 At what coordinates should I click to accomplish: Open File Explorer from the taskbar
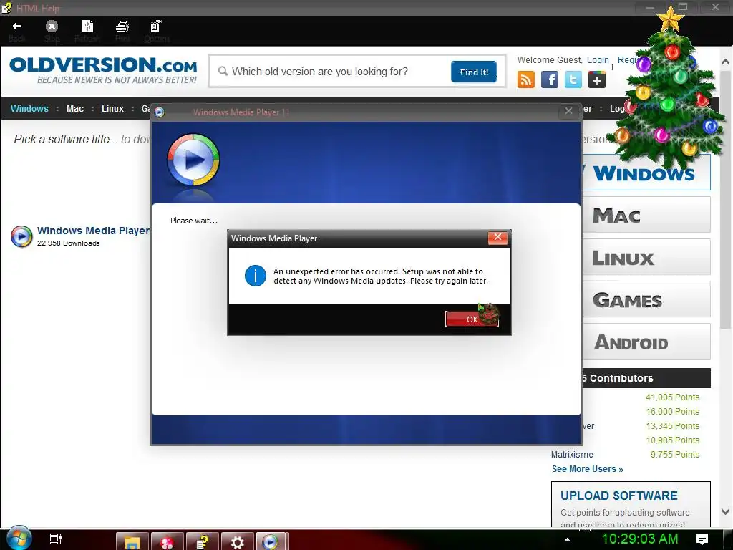coord(132,541)
